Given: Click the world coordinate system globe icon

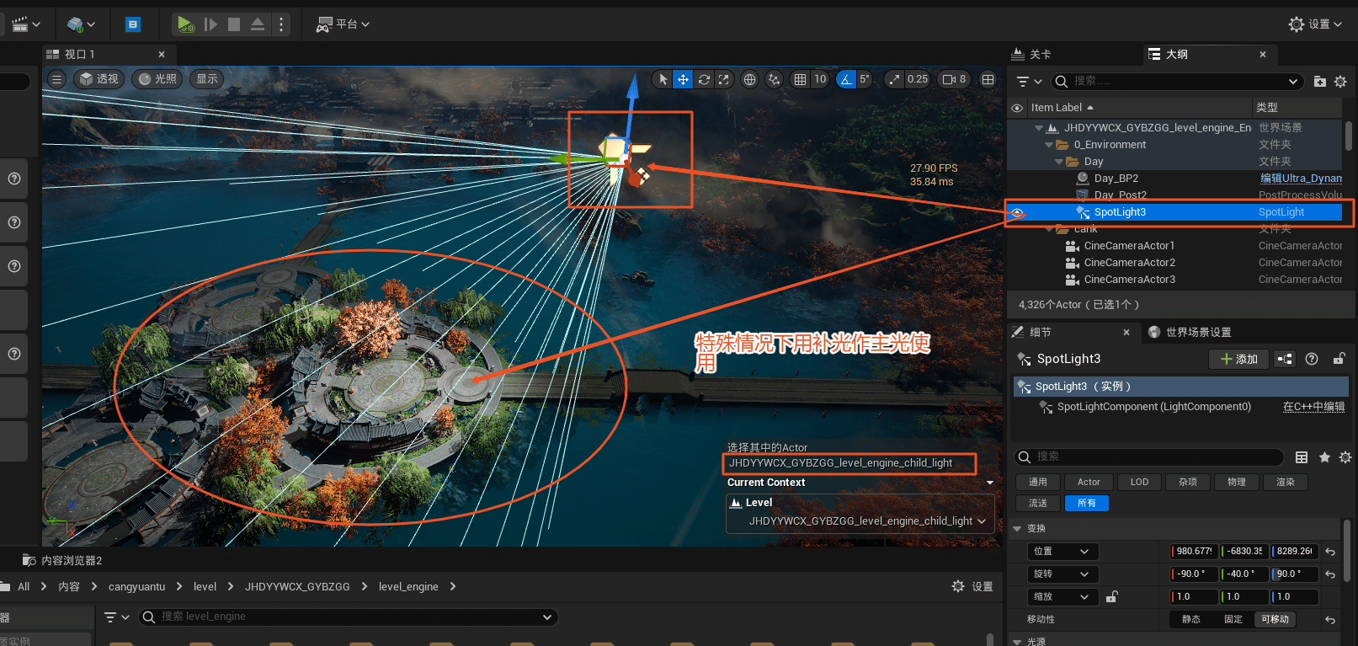Looking at the screenshot, I should pos(749,79).
